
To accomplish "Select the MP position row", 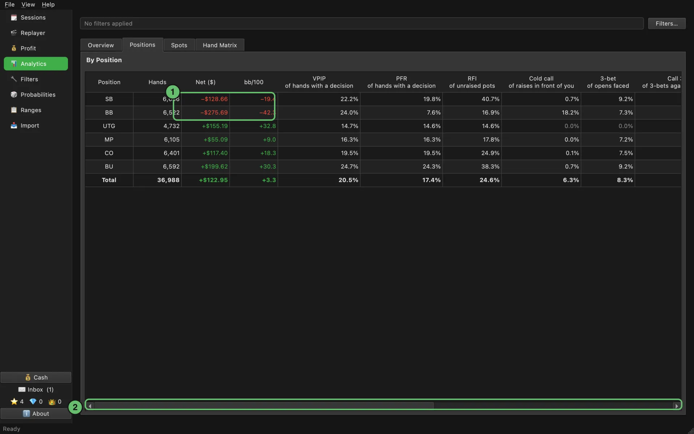I will (383, 140).
